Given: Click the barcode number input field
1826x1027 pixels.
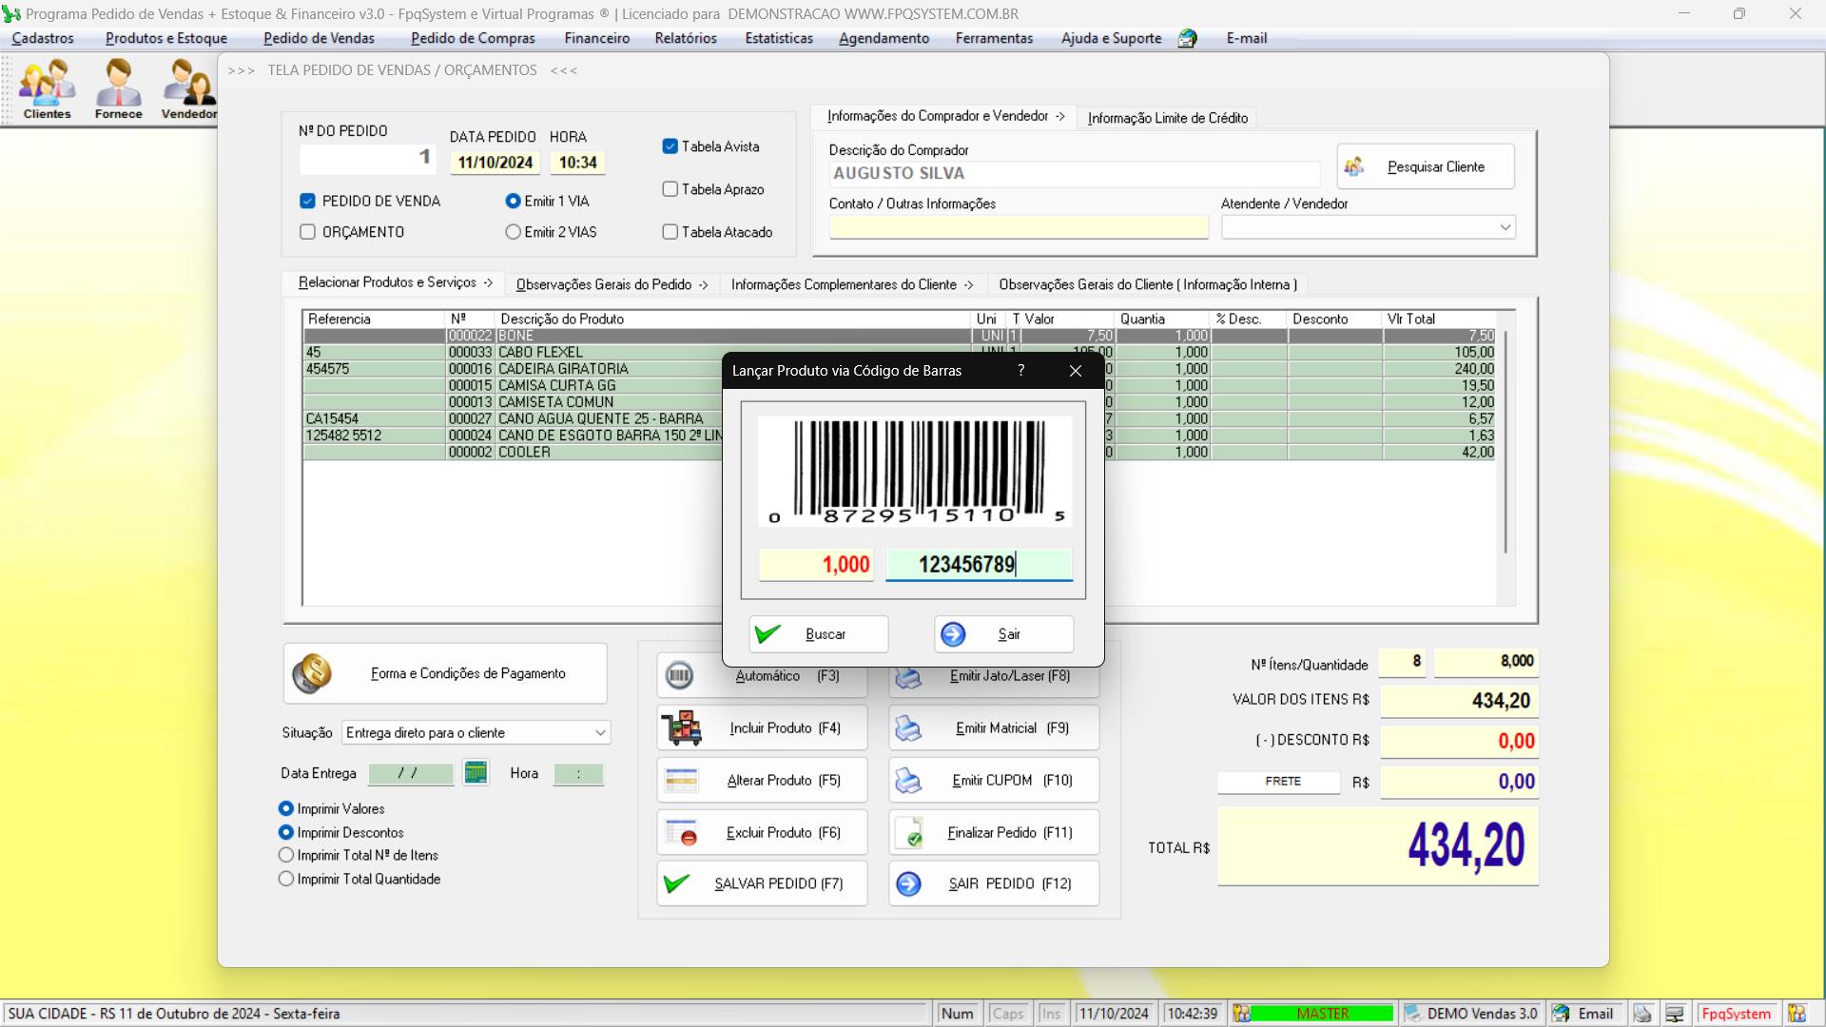Looking at the screenshot, I should point(979,565).
